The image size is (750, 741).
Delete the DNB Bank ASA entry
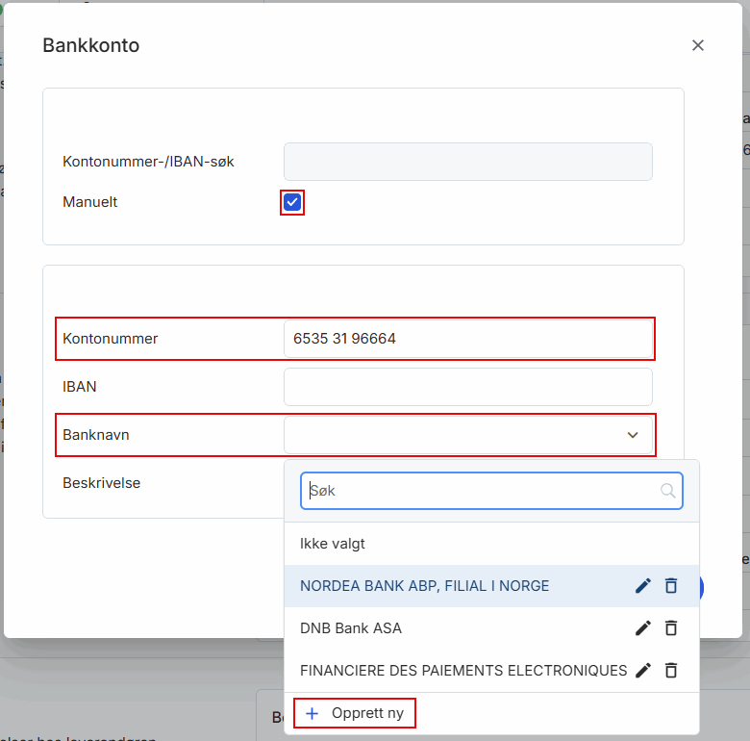click(671, 628)
